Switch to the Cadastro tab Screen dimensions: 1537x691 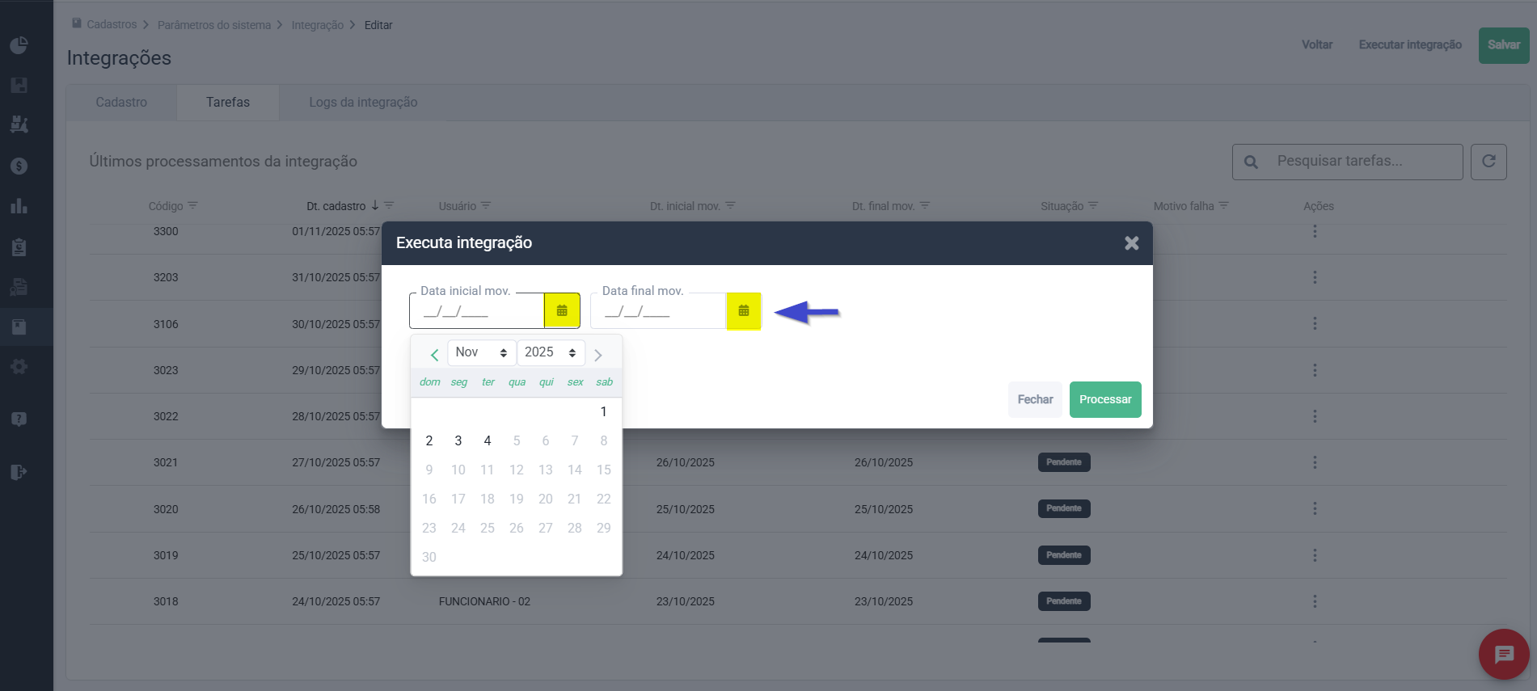click(121, 103)
